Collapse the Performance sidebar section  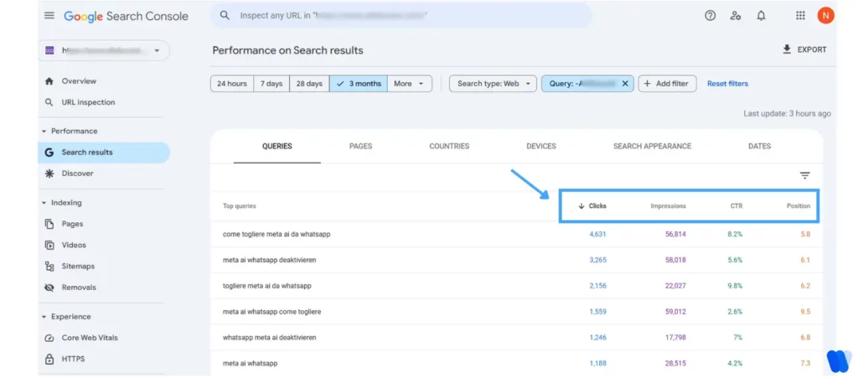click(x=44, y=132)
